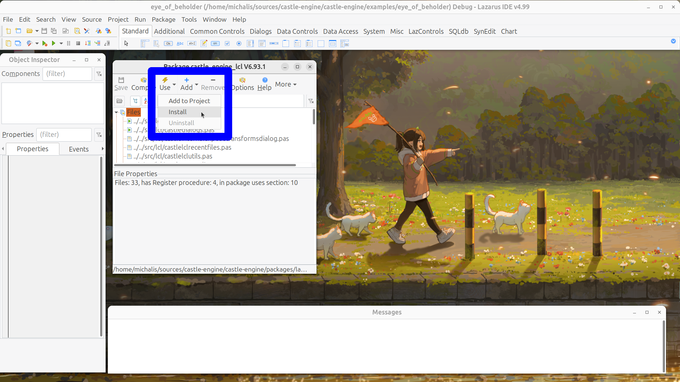Screen dimensions: 680x382
Task: Select the TButton 'Ok' component icon
Action: pos(168,44)
